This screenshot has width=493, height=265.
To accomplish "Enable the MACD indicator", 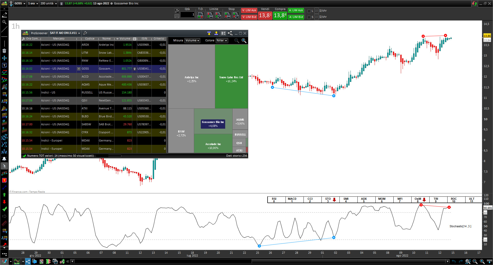I will (295, 200).
